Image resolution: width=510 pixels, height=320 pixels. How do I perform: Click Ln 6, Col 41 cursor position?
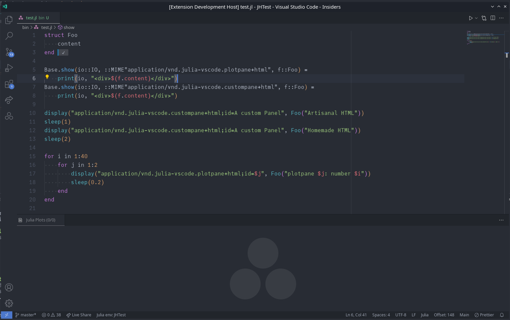[356, 315]
